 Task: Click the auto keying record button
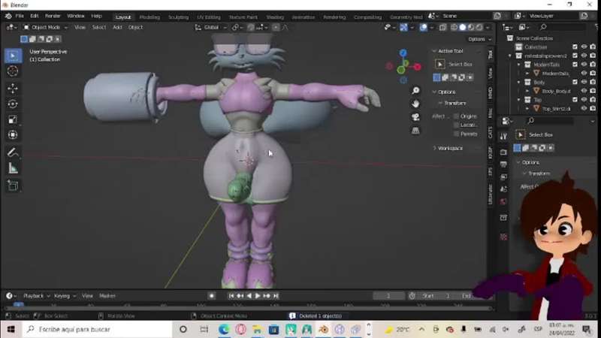pyautogui.click(x=212, y=296)
